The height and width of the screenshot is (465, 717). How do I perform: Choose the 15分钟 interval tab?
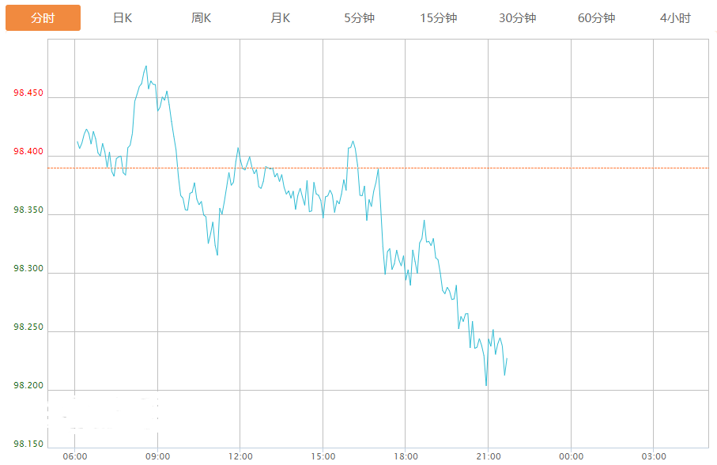[438, 17]
